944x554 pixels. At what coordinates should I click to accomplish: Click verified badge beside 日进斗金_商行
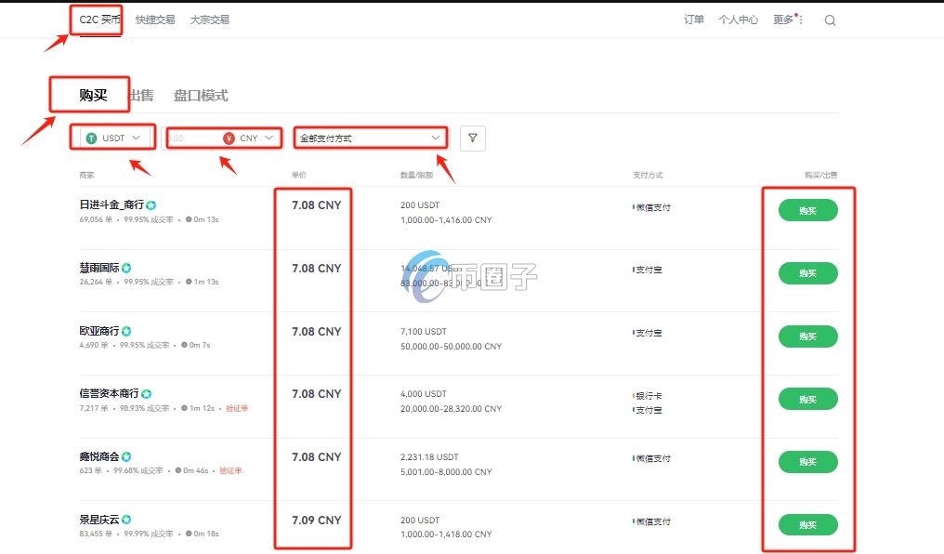click(151, 204)
